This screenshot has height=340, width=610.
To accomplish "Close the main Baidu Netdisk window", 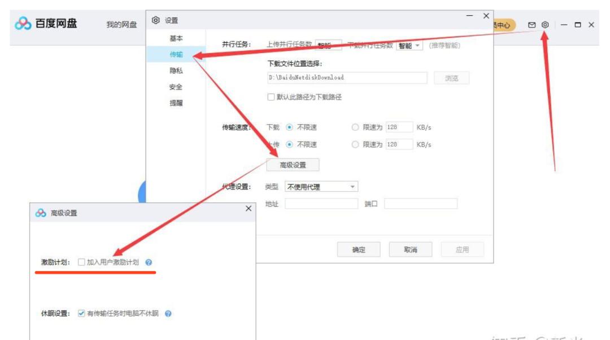I will click(591, 25).
